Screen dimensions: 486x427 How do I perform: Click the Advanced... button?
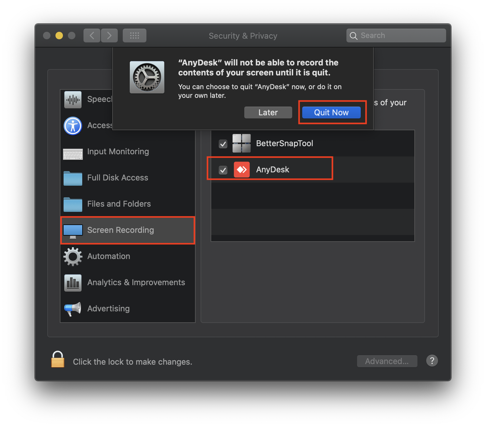click(x=387, y=361)
